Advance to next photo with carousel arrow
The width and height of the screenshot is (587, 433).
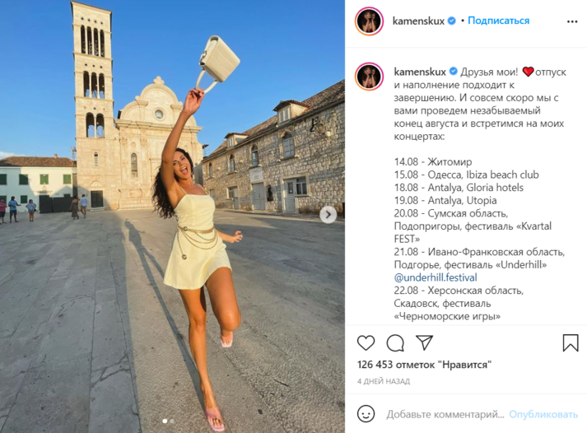click(x=328, y=215)
